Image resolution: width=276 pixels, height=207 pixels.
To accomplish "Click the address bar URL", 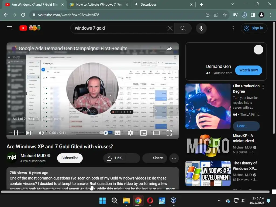I will [x=69, y=15].
